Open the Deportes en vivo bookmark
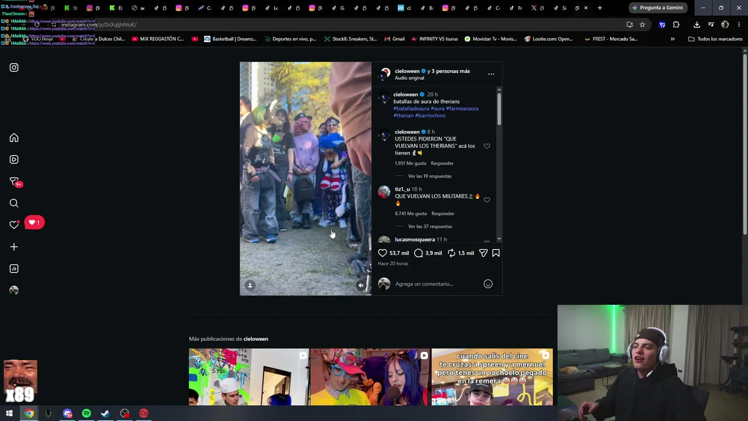 290,39
